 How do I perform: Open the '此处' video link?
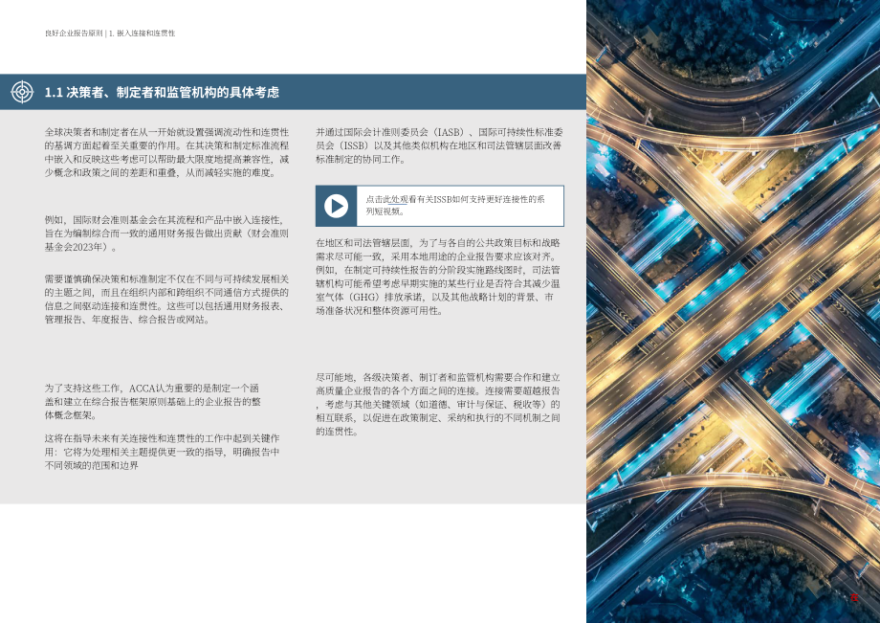click(x=392, y=199)
